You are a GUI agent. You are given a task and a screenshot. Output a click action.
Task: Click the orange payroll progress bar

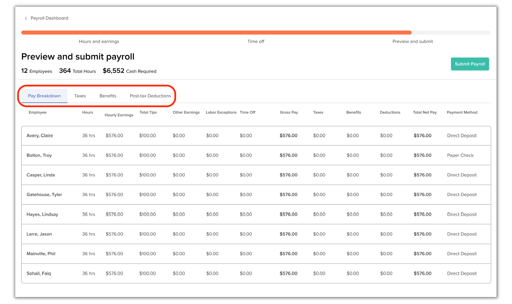click(216, 32)
